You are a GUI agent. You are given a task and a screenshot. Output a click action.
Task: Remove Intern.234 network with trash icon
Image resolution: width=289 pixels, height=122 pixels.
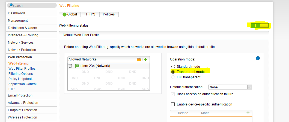click(x=70, y=66)
